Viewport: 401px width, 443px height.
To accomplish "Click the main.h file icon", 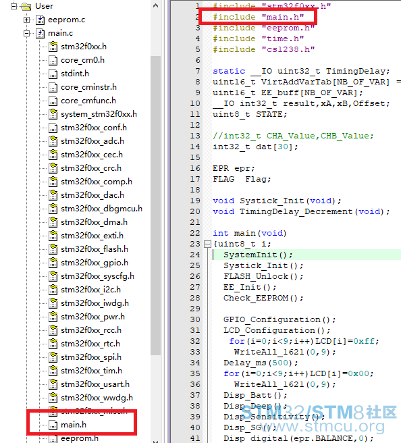I will click(53, 425).
